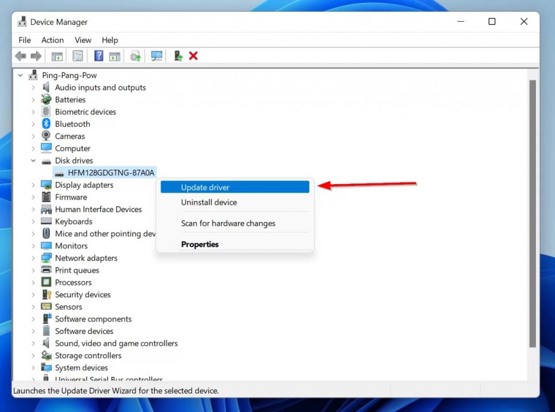The height and width of the screenshot is (412, 555).
Task: Select Properties in the context menu
Action: pyautogui.click(x=199, y=244)
